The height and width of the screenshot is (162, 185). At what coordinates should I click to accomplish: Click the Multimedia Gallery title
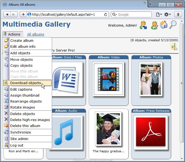(36, 24)
